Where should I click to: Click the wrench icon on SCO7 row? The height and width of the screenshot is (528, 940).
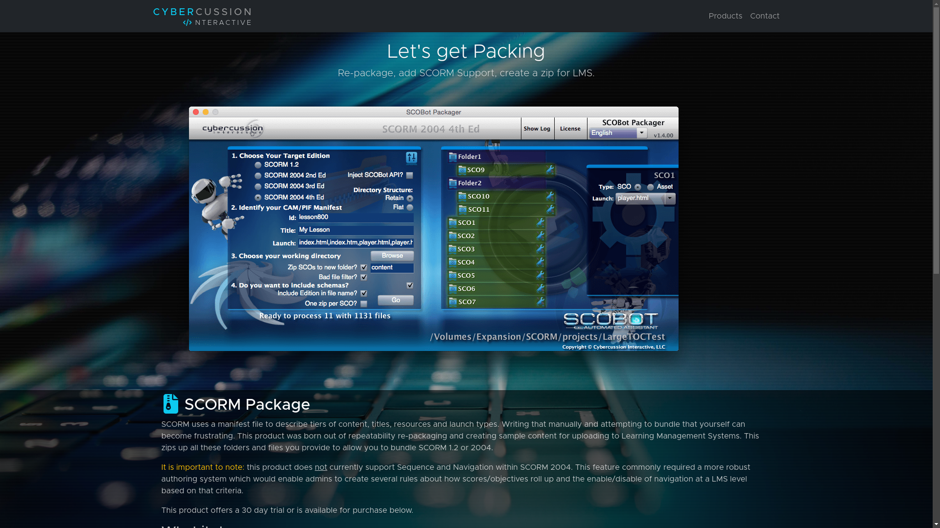tap(540, 302)
